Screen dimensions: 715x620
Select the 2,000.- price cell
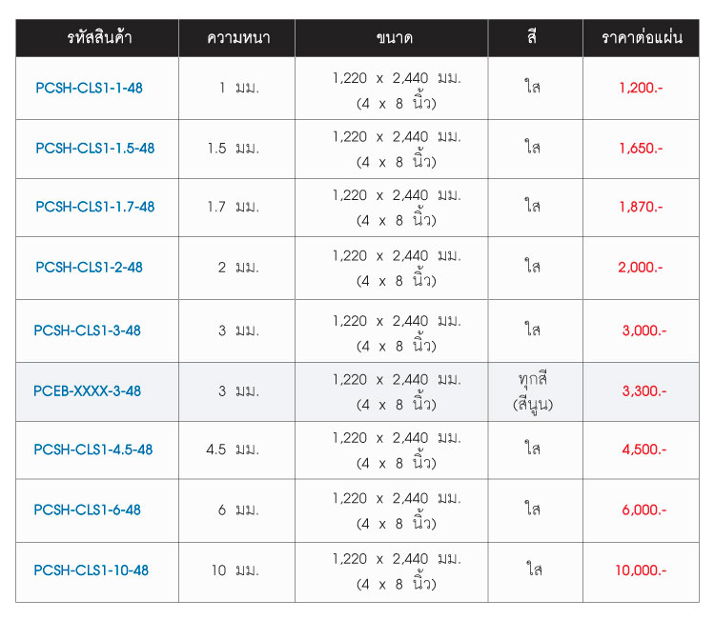pos(642,268)
